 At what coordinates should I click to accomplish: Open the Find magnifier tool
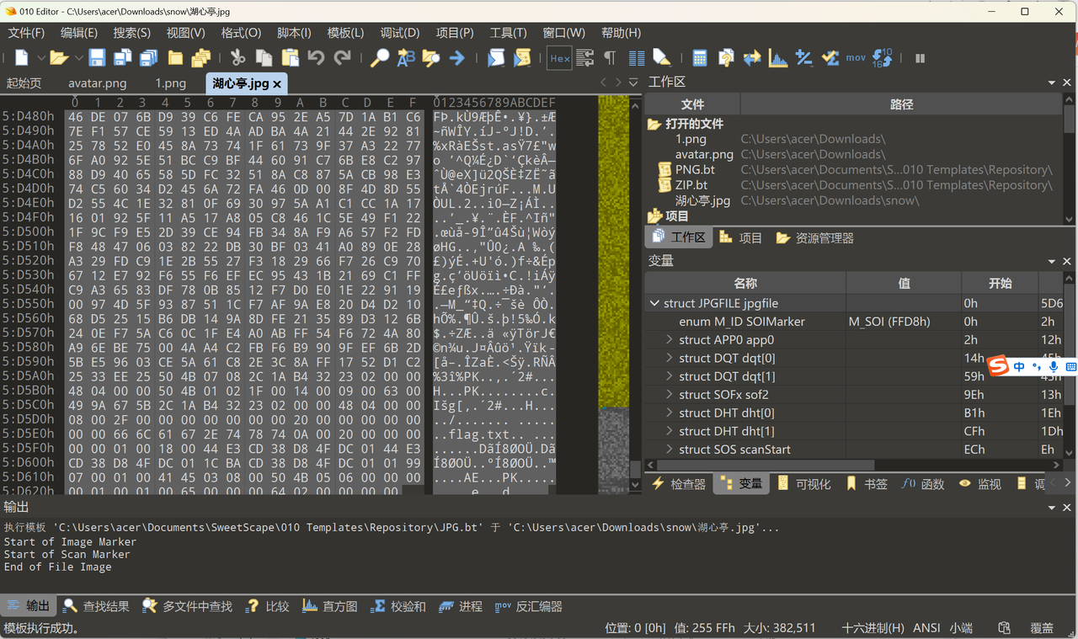click(380, 58)
